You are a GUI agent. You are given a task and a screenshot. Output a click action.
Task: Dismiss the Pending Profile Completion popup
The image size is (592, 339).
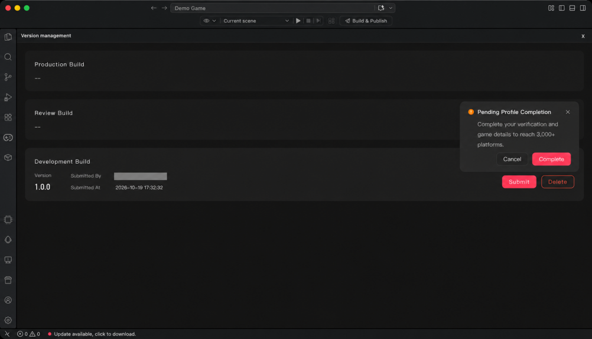(x=568, y=112)
